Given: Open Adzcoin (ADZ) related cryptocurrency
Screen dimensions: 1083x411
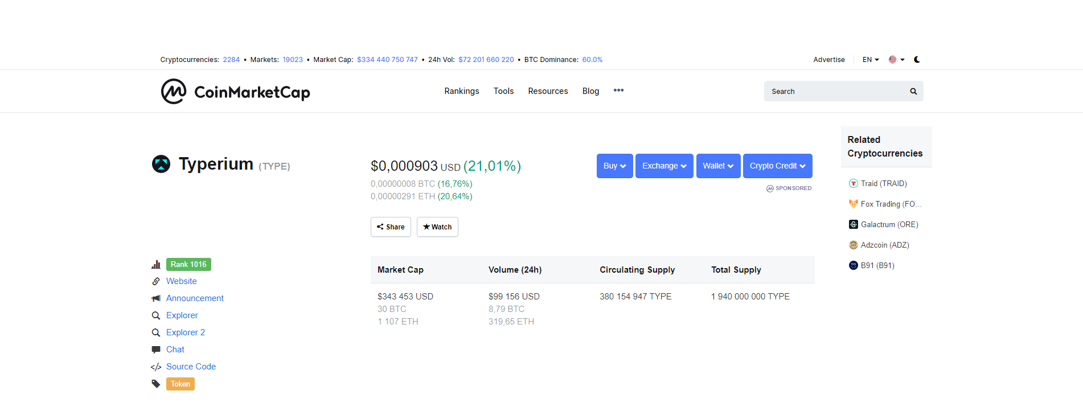Looking at the screenshot, I should (885, 245).
